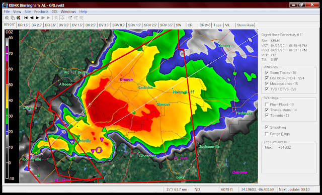Click the delete marker tool icon
The width and height of the screenshot is (322, 195).
82,18
